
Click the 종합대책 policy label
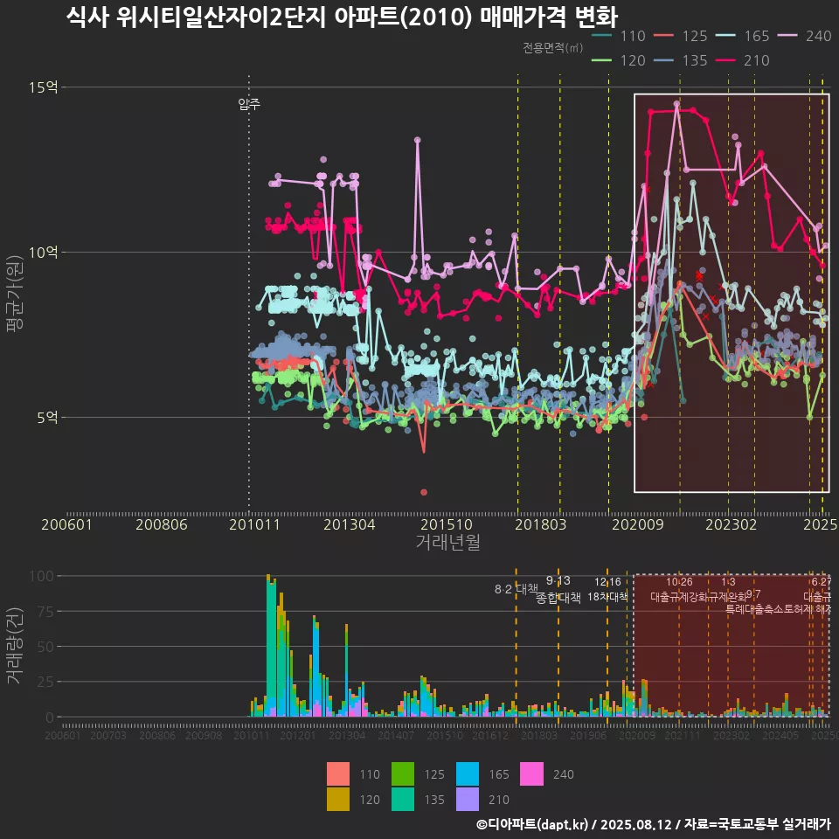[x=558, y=597]
